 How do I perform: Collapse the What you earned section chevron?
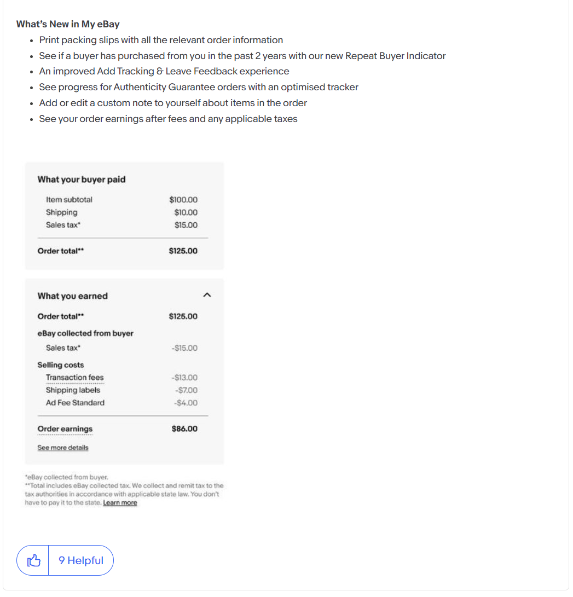point(207,295)
